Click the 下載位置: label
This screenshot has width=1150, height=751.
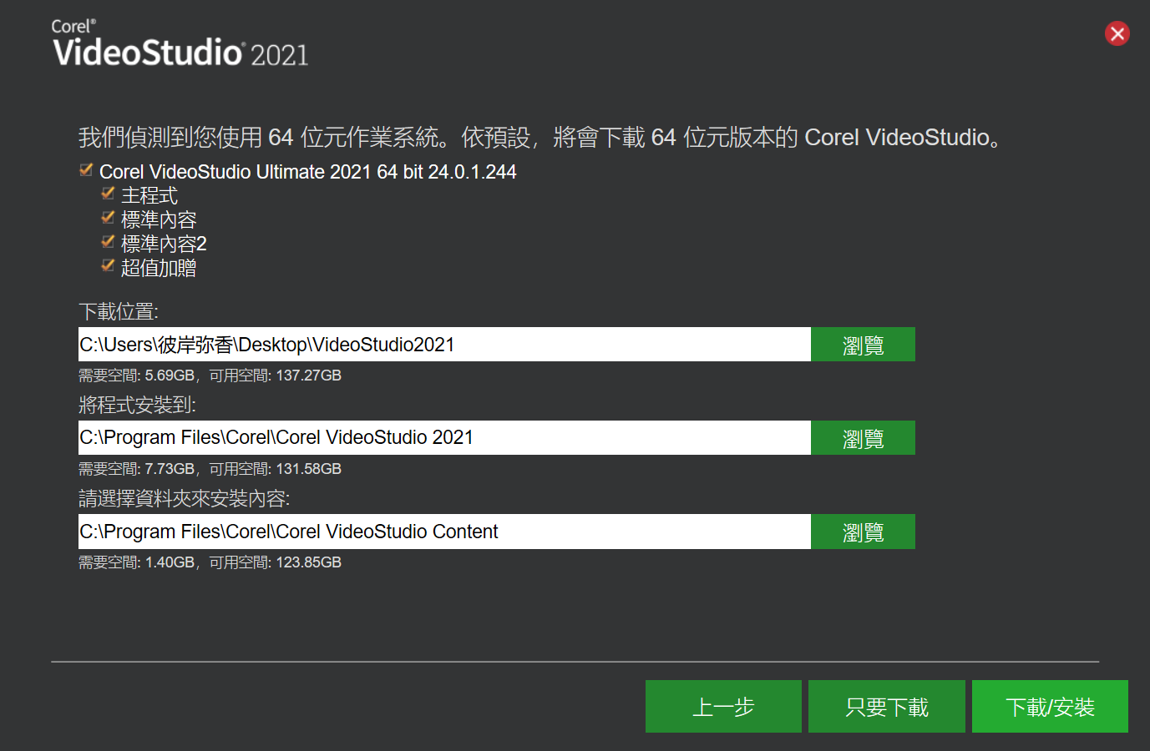pos(119,312)
